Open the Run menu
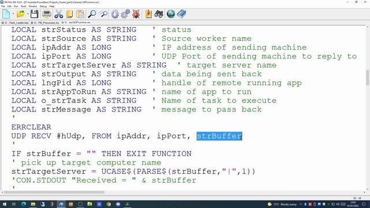 (x=16, y=6)
